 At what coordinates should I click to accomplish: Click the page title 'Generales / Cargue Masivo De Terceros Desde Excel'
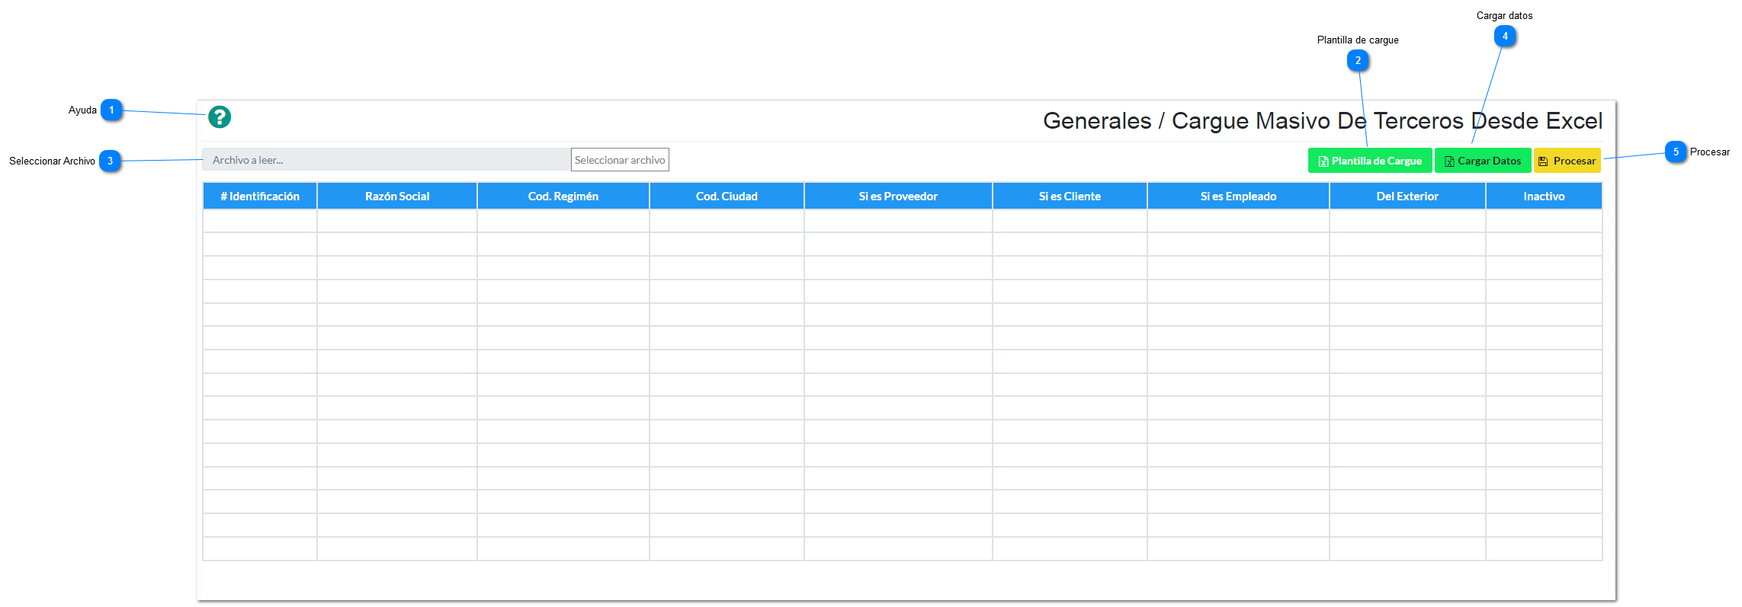pos(1323,120)
